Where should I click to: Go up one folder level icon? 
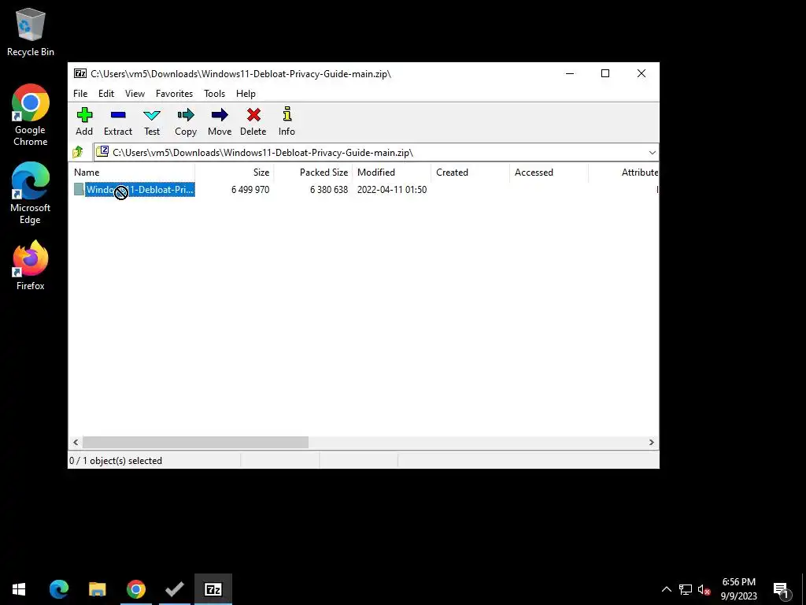click(x=78, y=152)
